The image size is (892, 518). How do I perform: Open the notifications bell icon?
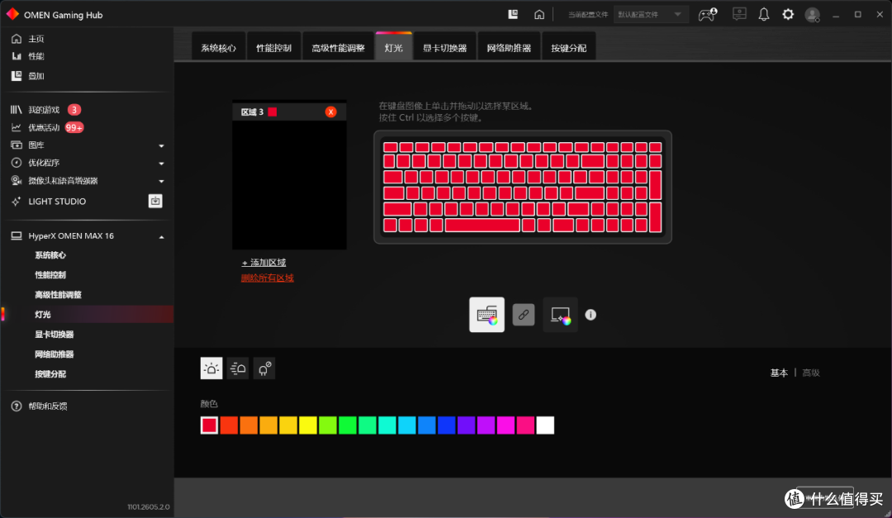(763, 15)
